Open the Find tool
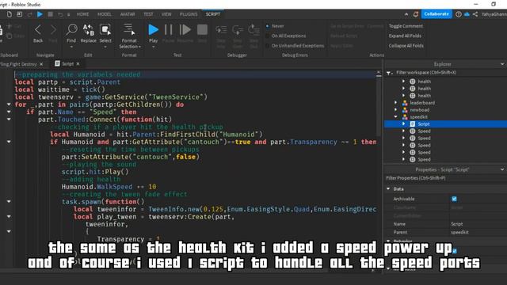 click(x=71, y=30)
